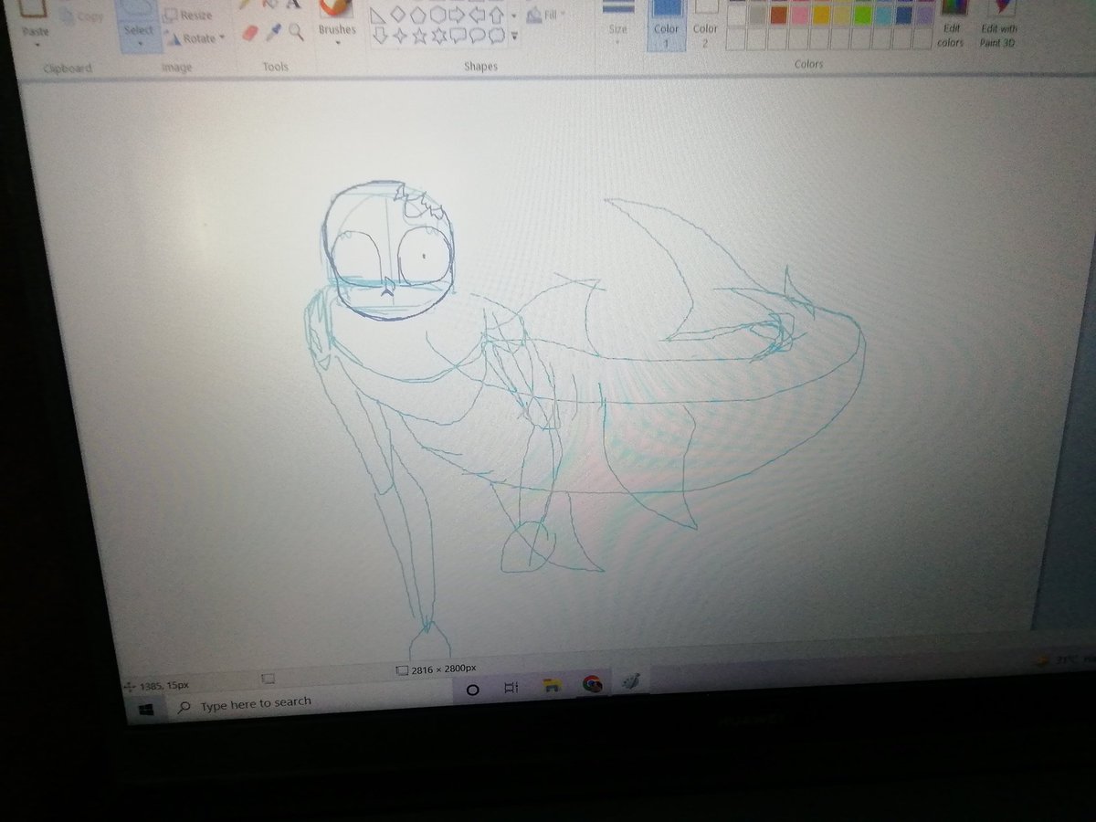This screenshot has width=1096, height=822.
Task: Choose the four-point star shape
Action: (398, 37)
